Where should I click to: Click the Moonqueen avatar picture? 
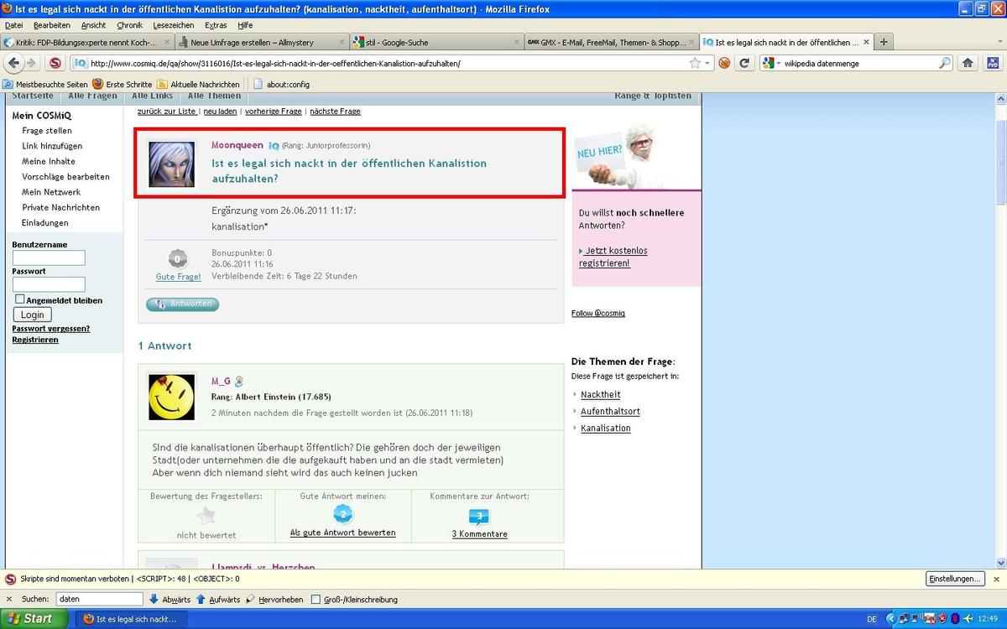pos(172,164)
